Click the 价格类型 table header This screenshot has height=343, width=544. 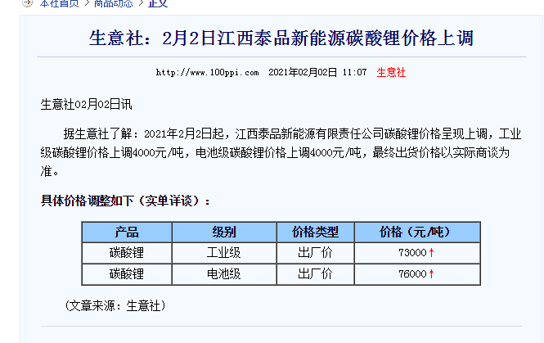(315, 232)
